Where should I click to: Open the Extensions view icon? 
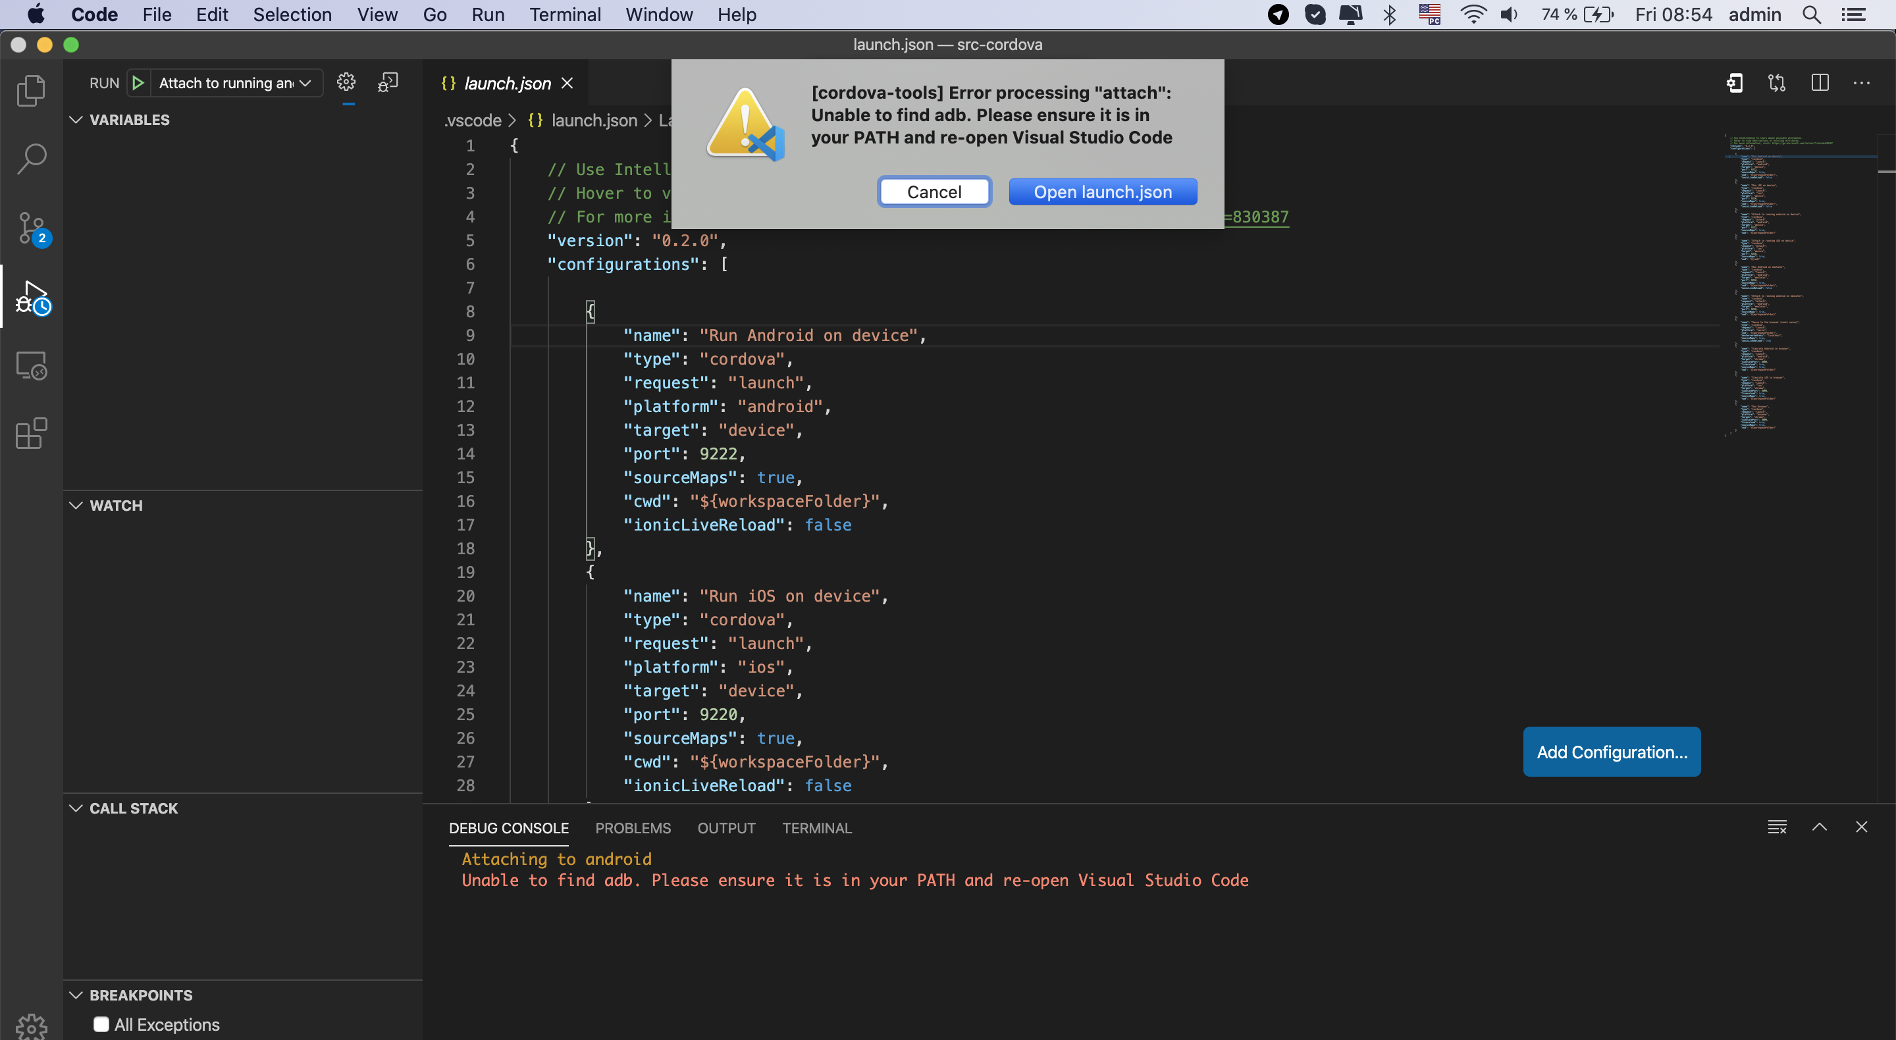pos(32,434)
